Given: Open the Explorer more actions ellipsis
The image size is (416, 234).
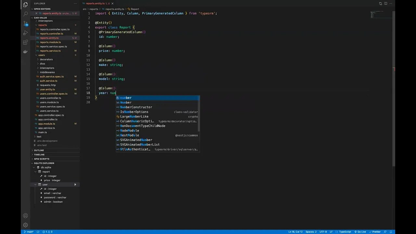Looking at the screenshot, I should (x=75, y=4).
